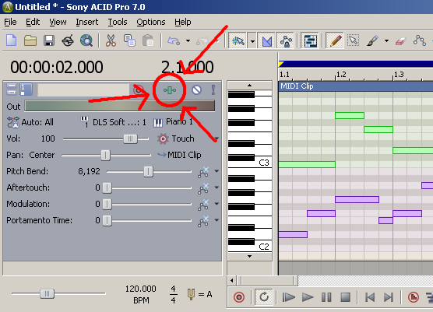The width and height of the screenshot is (433, 312).
Task: Open the Modulation envelope dropdown arrow
Action: pos(216,204)
